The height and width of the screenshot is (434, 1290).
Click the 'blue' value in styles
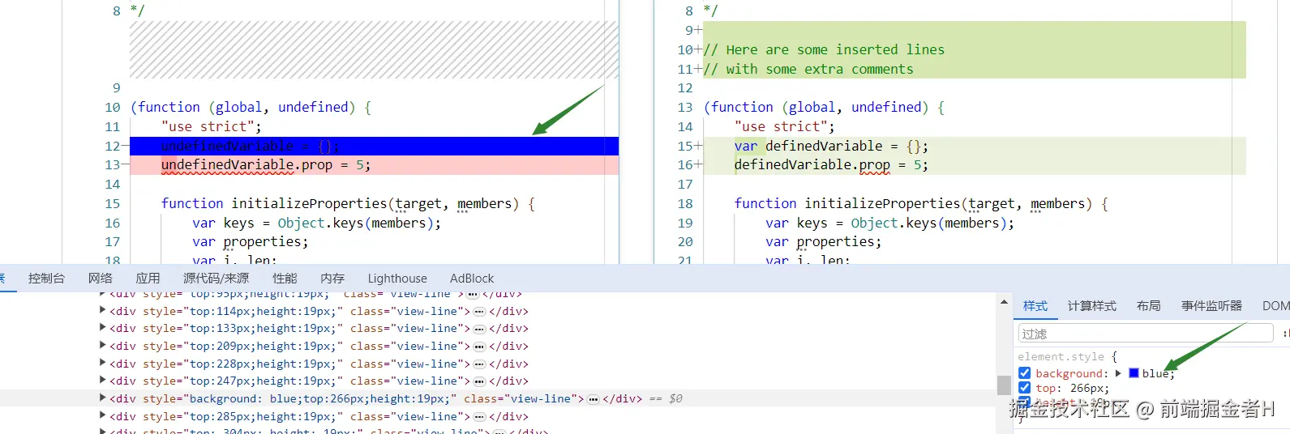[x=1155, y=373]
